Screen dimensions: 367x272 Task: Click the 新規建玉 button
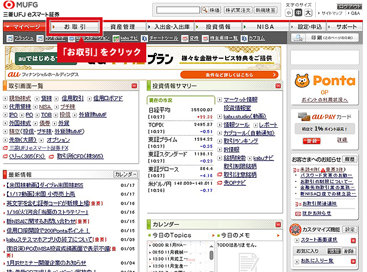coord(266,10)
